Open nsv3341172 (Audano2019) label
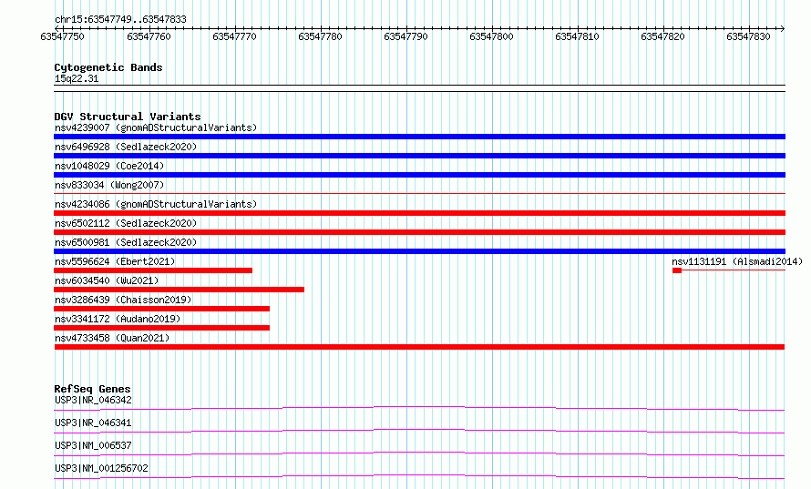 tap(118, 319)
